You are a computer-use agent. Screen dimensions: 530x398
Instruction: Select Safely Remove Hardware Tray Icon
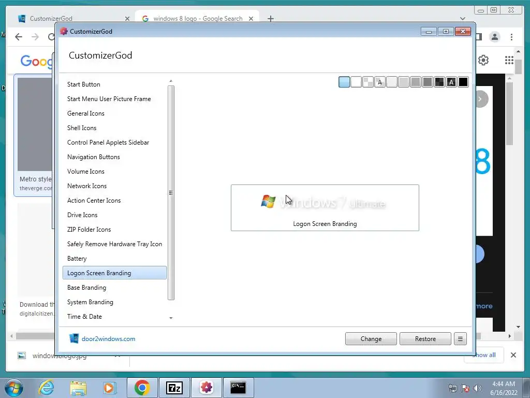114,244
